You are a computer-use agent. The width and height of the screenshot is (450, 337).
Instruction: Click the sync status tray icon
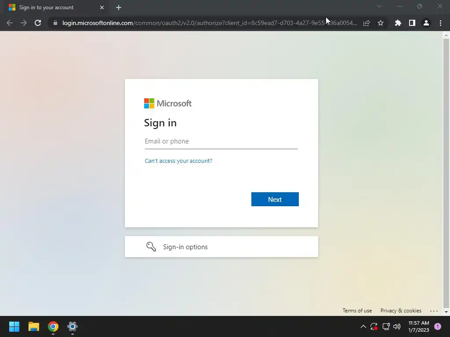pos(374,326)
